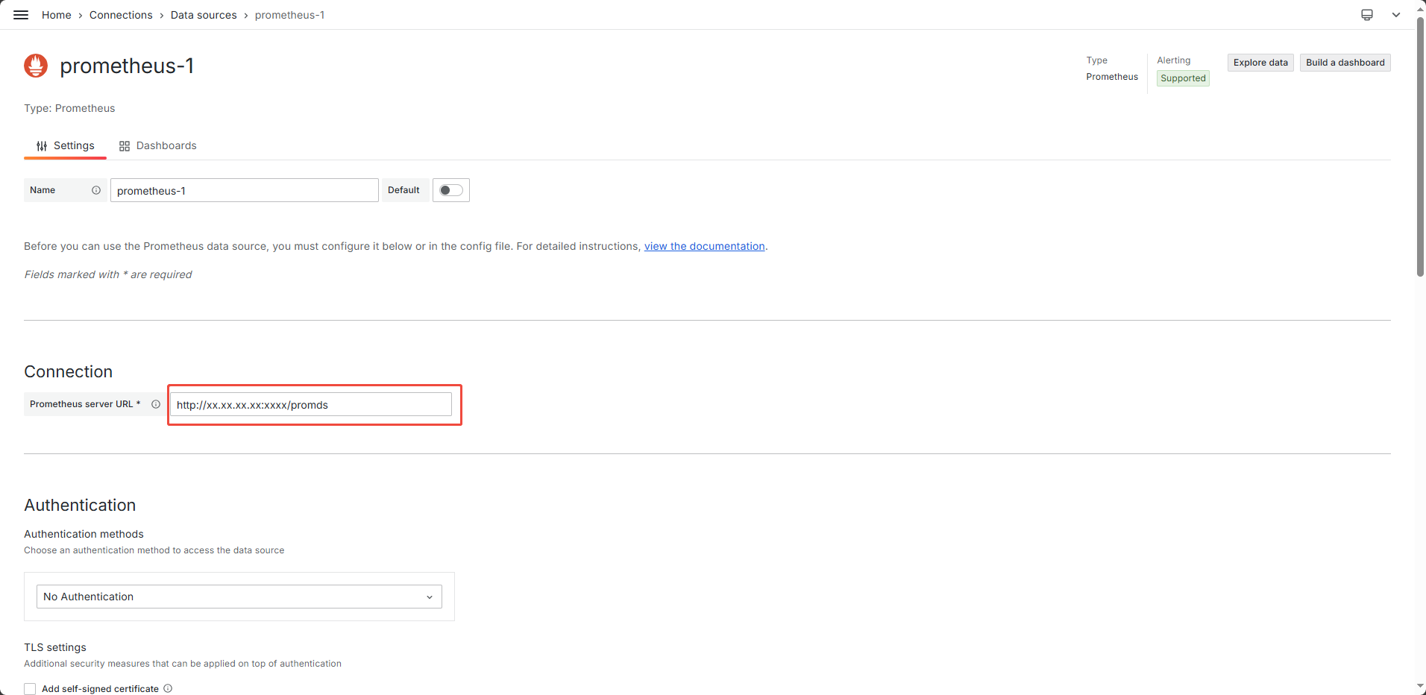Check Add self-signed certificate box

click(x=30, y=689)
